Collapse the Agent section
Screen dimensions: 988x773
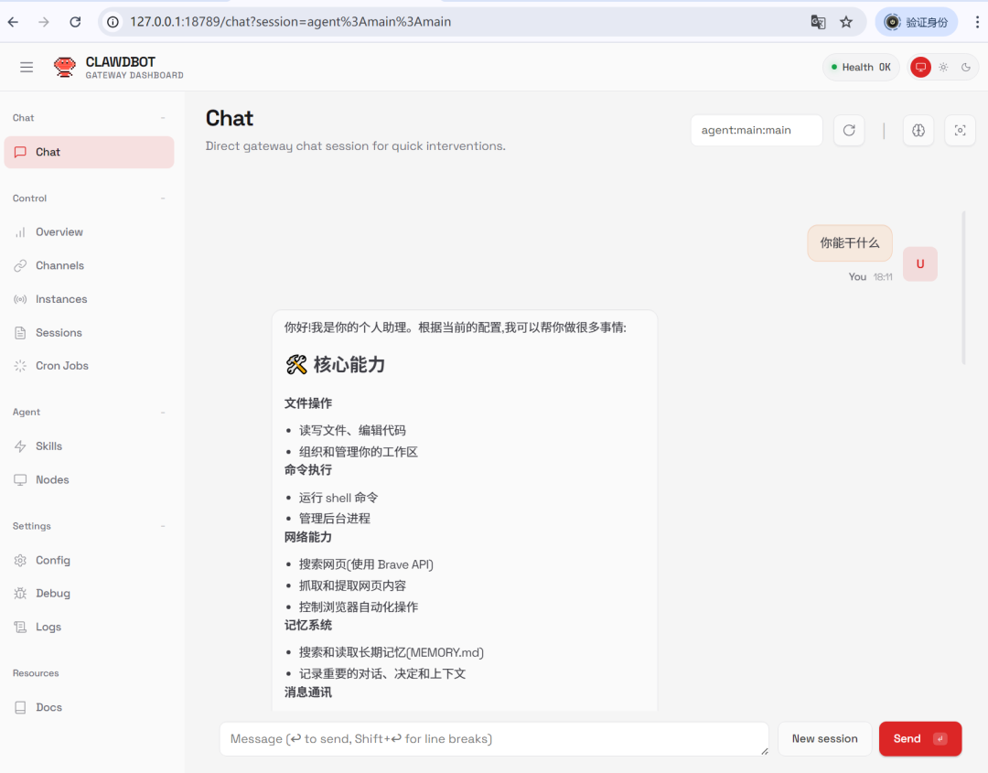(165, 412)
